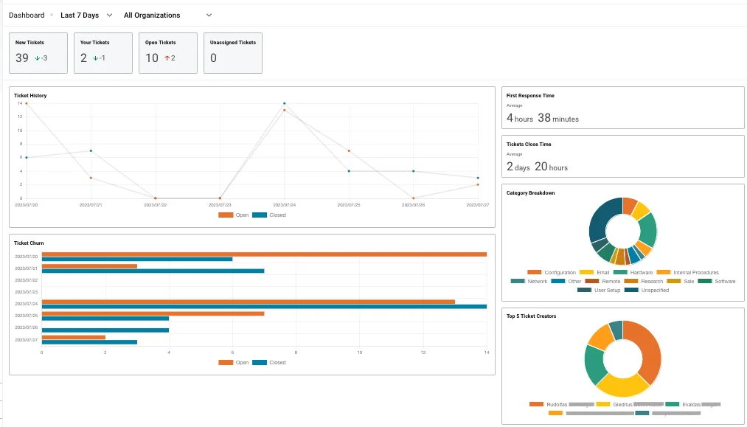Open the New Tickets summary card
This screenshot has height=427, width=747.
click(x=38, y=52)
